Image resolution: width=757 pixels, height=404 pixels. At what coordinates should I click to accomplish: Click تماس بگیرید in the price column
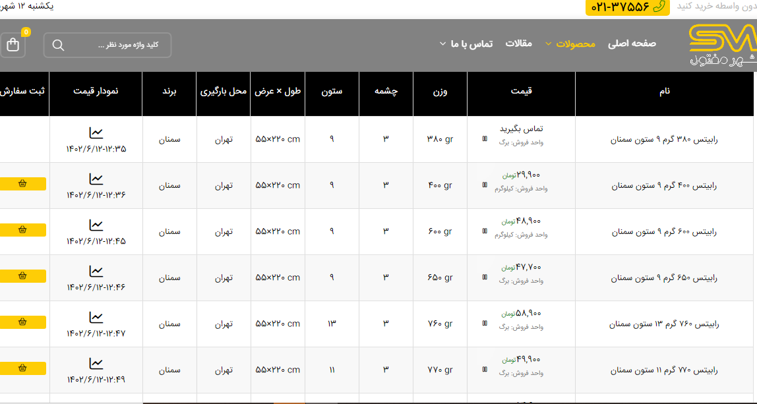point(521,129)
